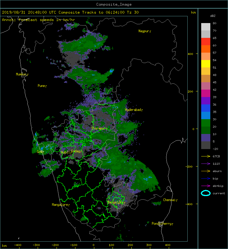Pick the 51 dBZ amber swatch
The width and height of the screenshot is (228, 249).
pyautogui.click(x=206, y=71)
